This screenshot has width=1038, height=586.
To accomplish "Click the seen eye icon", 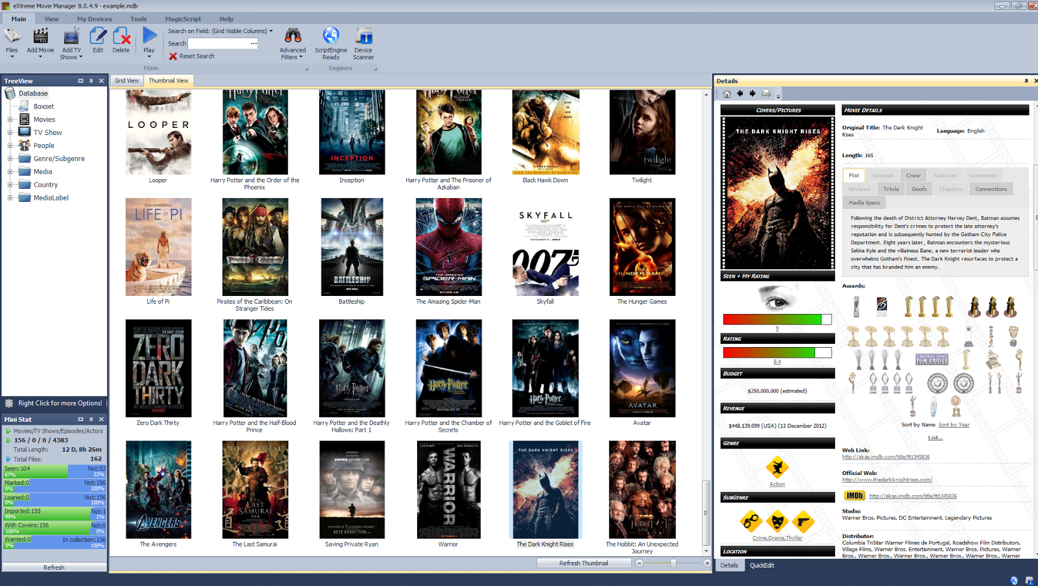I will coord(777,297).
